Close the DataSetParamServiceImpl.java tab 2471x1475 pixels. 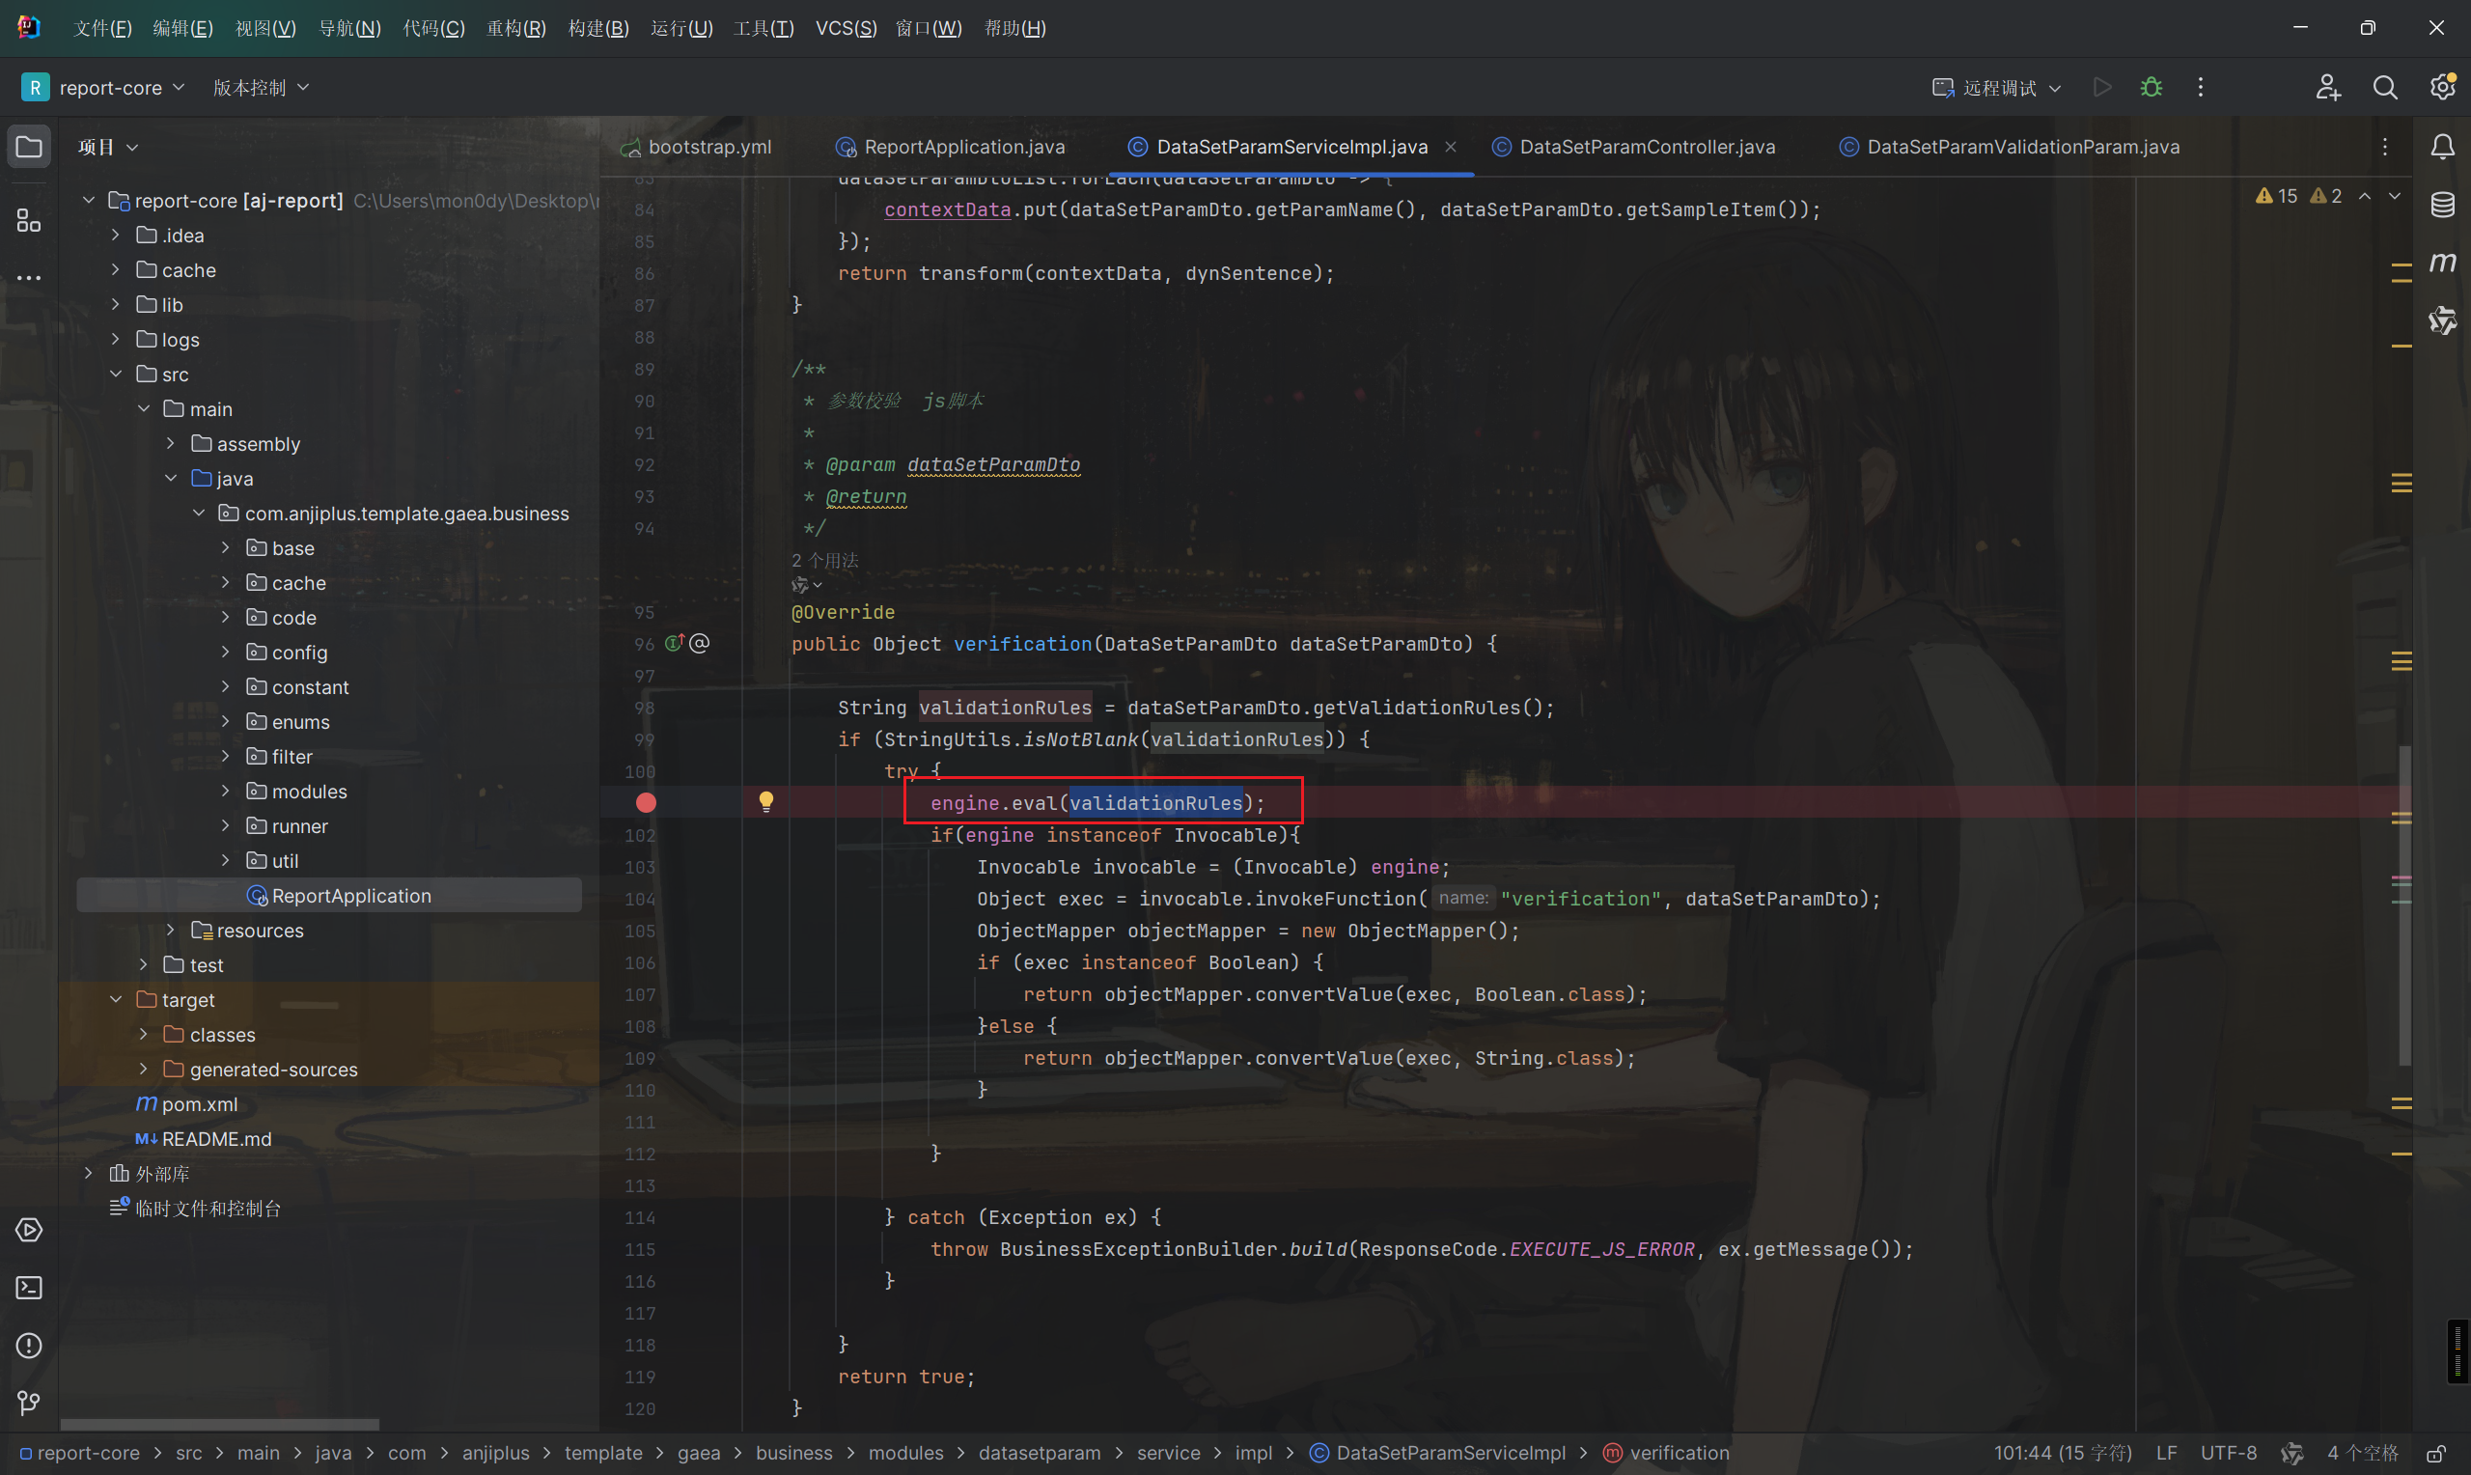pos(1451,147)
